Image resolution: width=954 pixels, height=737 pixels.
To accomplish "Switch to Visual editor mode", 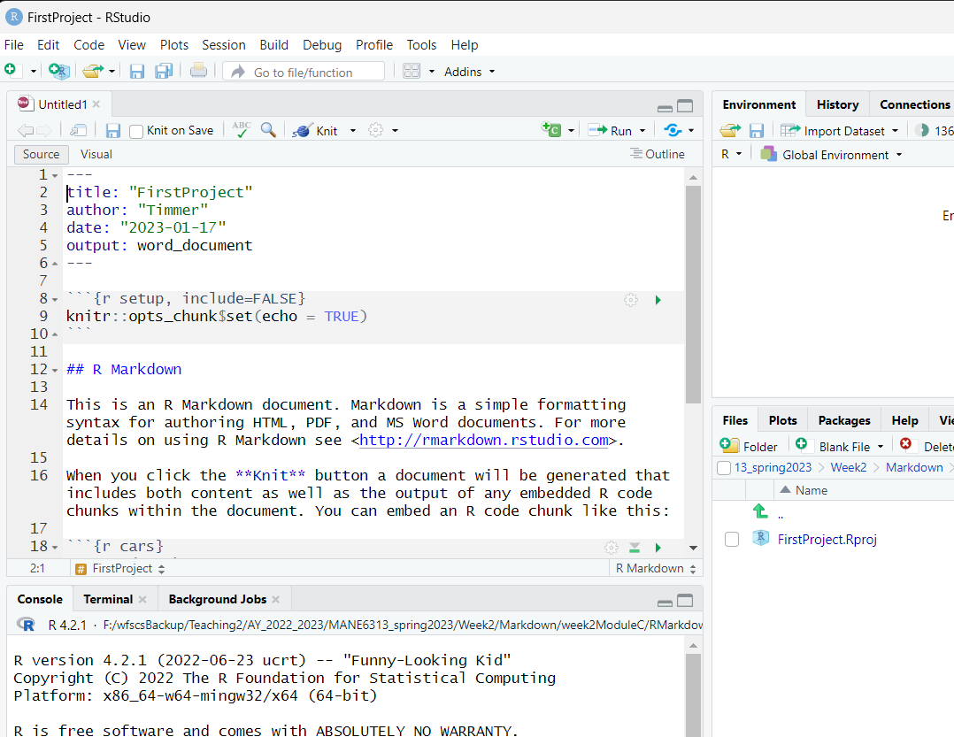I will [96, 154].
